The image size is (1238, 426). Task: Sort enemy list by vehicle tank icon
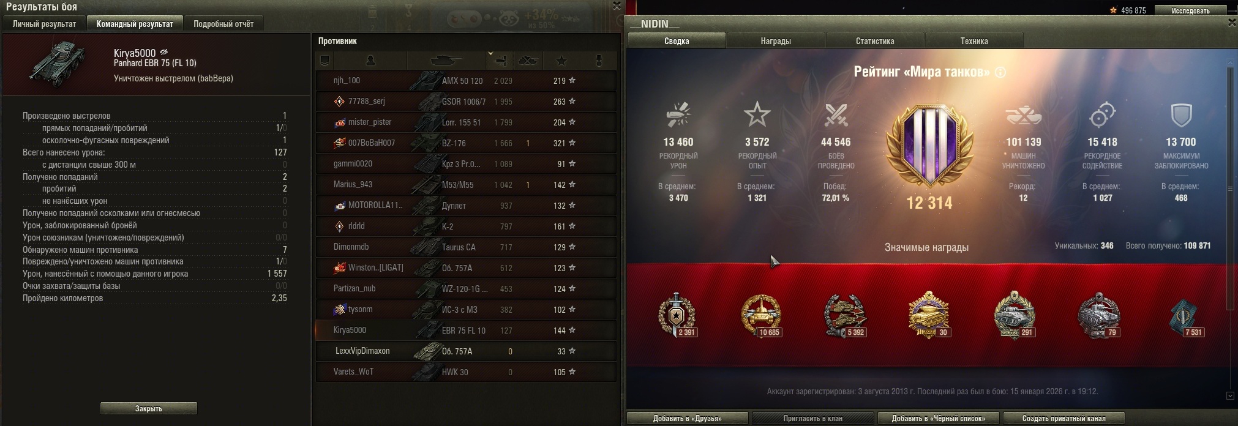[446, 61]
